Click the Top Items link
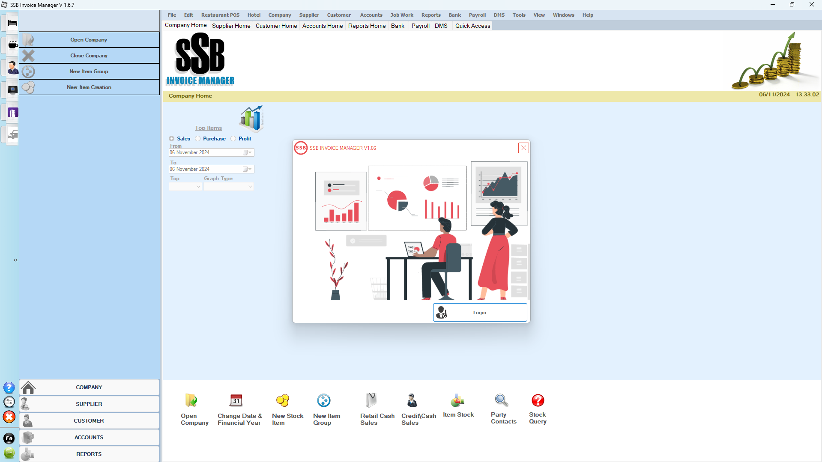 tap(208, 128)
